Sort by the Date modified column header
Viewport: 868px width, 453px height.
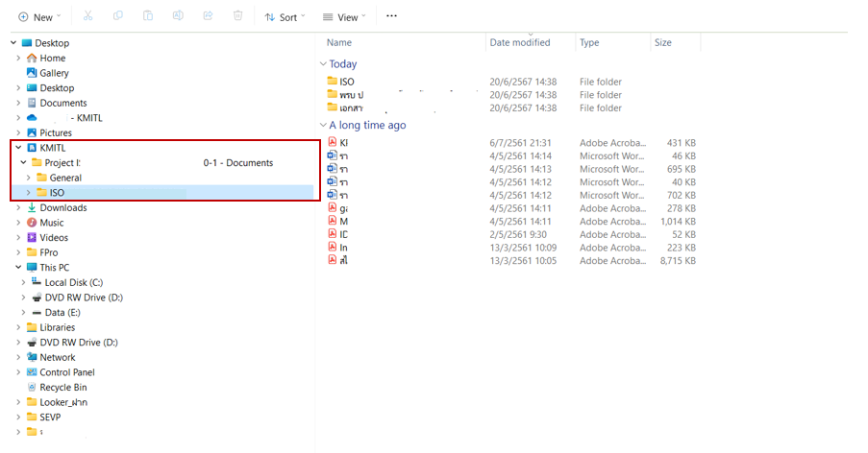(520, 43)
